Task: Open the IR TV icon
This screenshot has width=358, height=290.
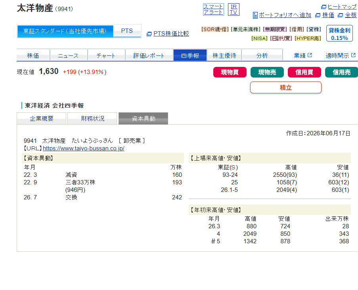Action: click(x=234, y=9)
